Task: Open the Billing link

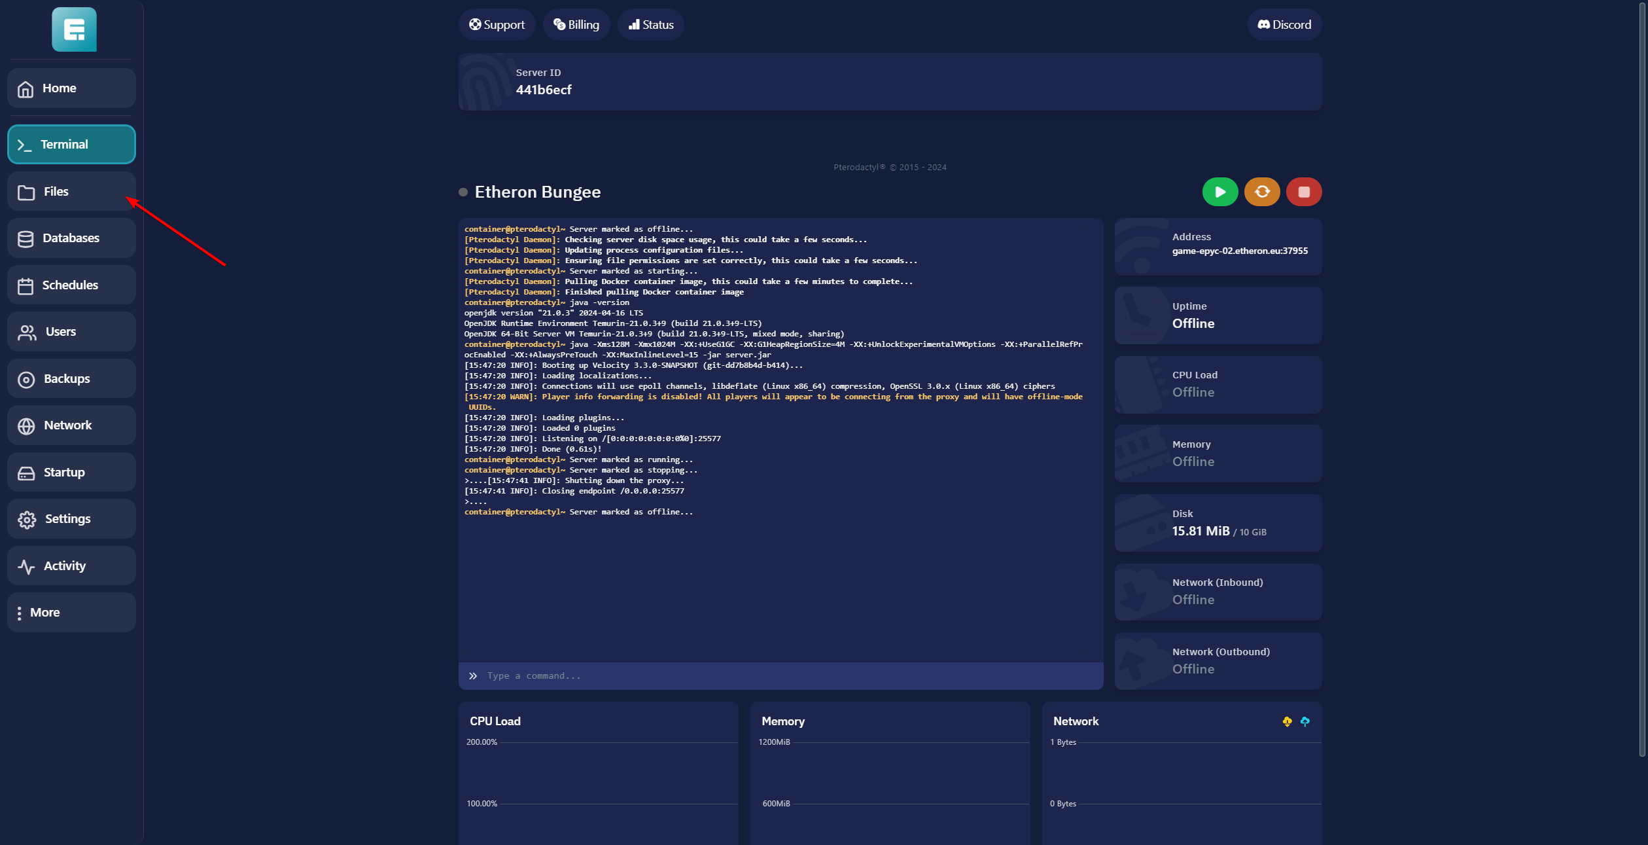Action: [x=576, y=25]
